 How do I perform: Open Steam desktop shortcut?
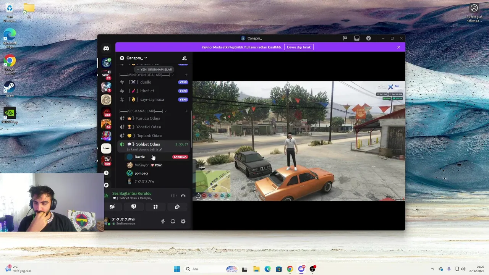click(10, 90)
